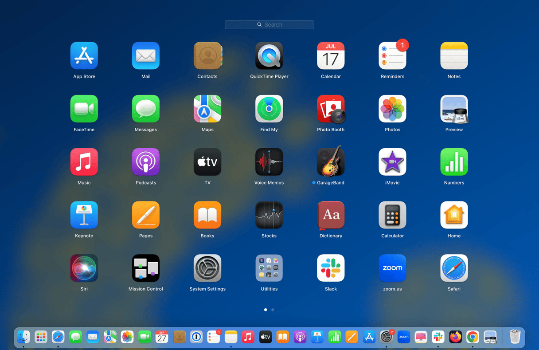The image size is (539, 350).
Task: Switch to the second Launchpad page dot
Action: tap(273, 310)
